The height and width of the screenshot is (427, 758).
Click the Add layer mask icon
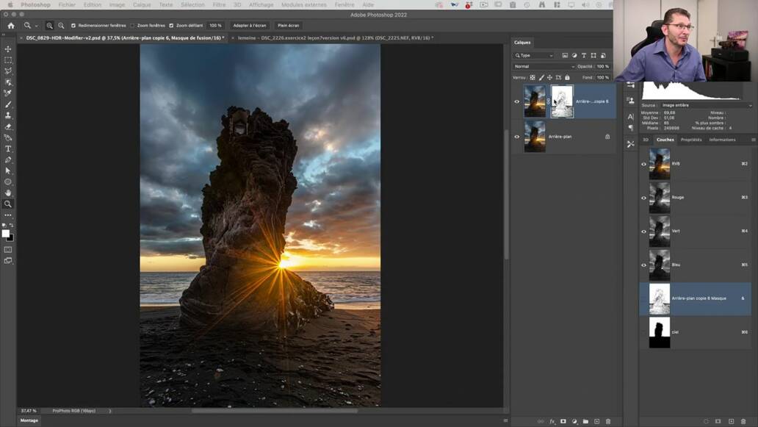(x=563, y=420)
